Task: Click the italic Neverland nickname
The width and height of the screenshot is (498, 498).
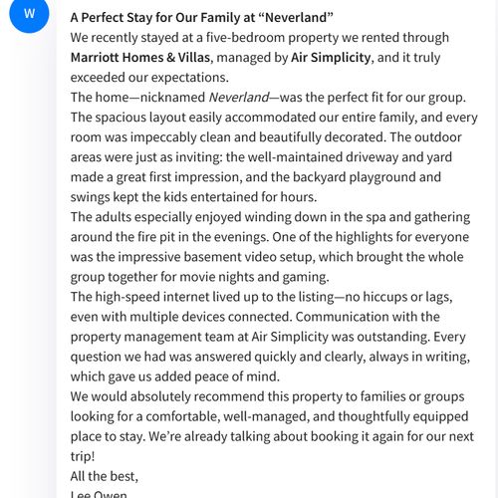Action: [239, 98]
